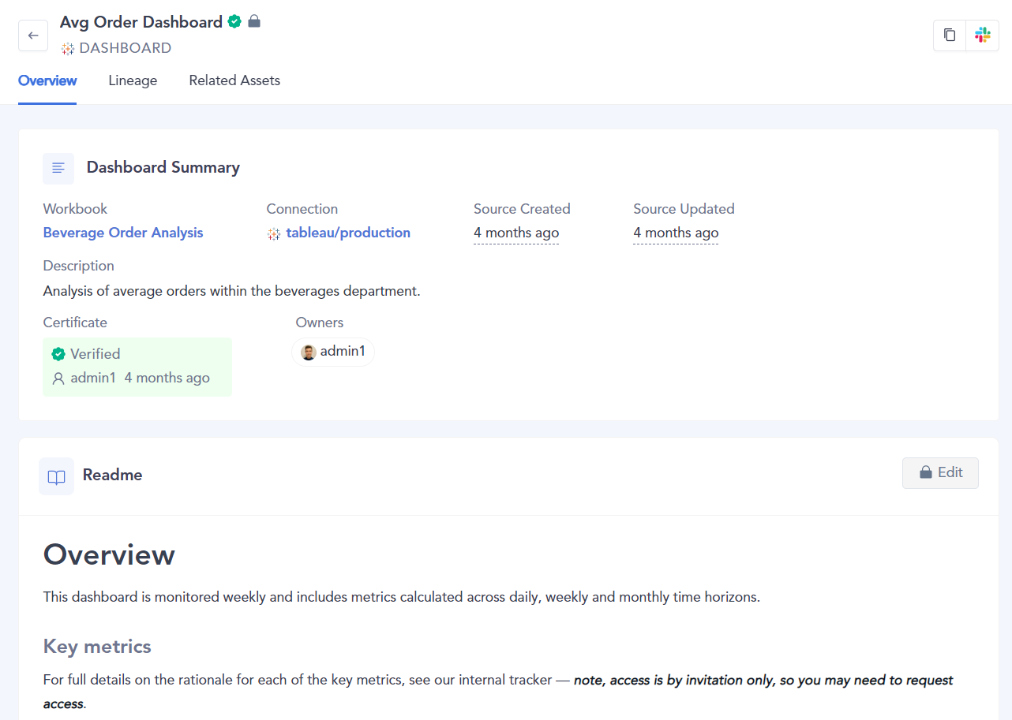Click the Verified certificate status box
Image resolution: width=1012 pixels, height=720 pixels.
click(137, 367)
